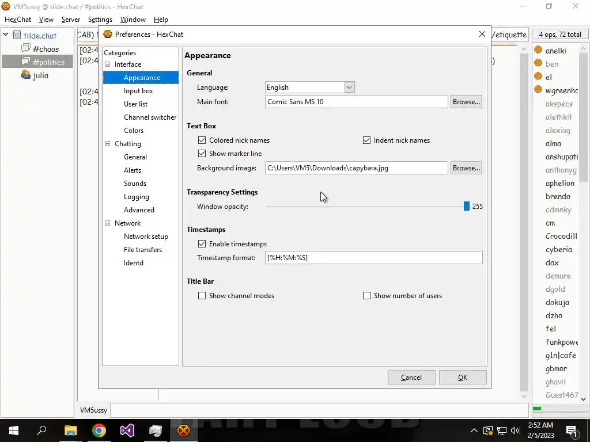Click the #chaos channel icon
This screenshot has height=442, width=590.
[x=25, y=48]
